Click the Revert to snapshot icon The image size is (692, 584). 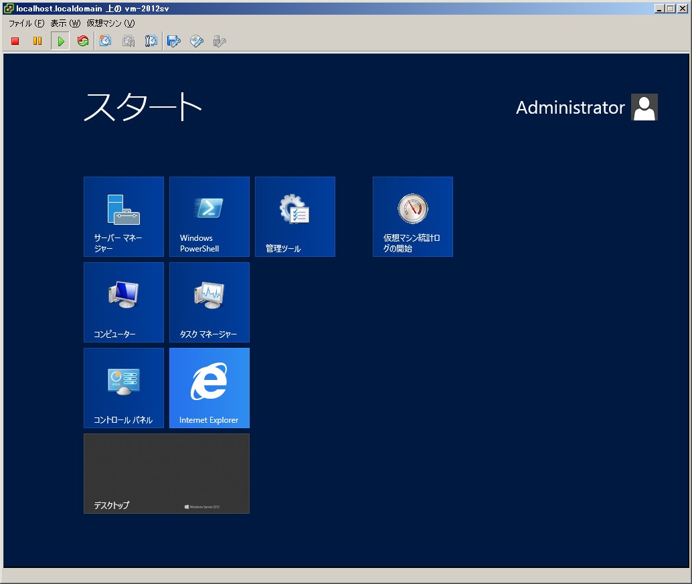(x=128, y=41)
